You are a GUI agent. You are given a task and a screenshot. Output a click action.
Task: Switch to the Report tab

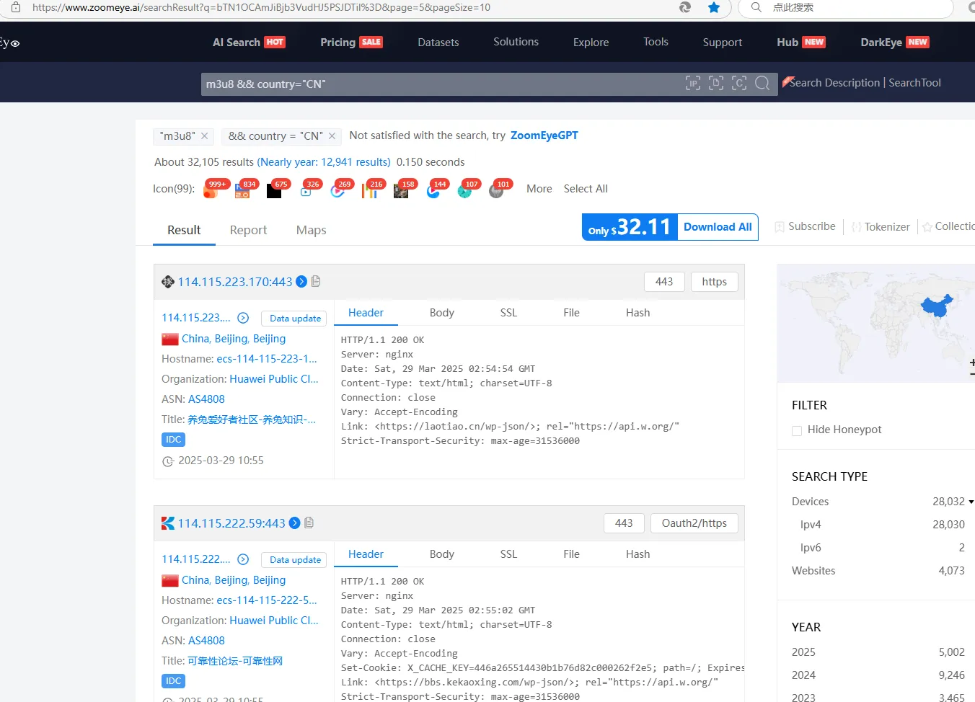tap(248, 230)
